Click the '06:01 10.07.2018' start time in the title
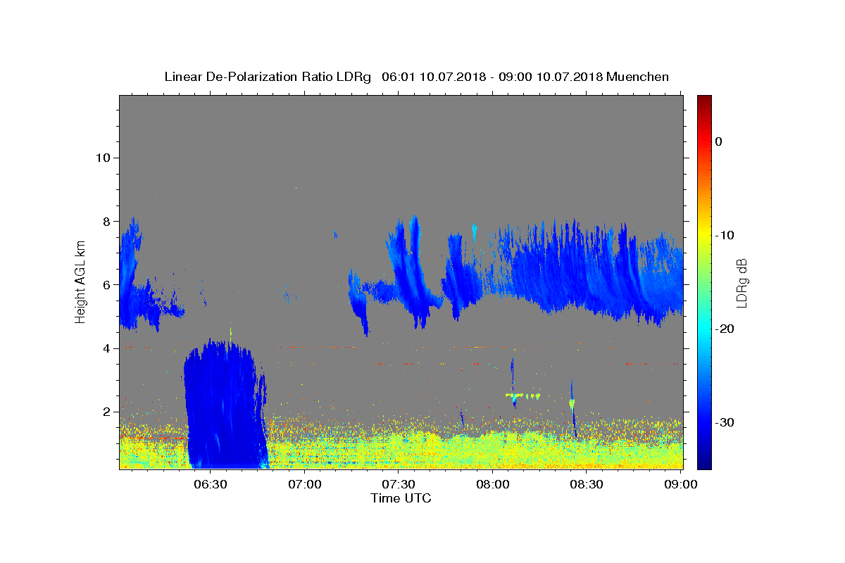 click(433, 77)
